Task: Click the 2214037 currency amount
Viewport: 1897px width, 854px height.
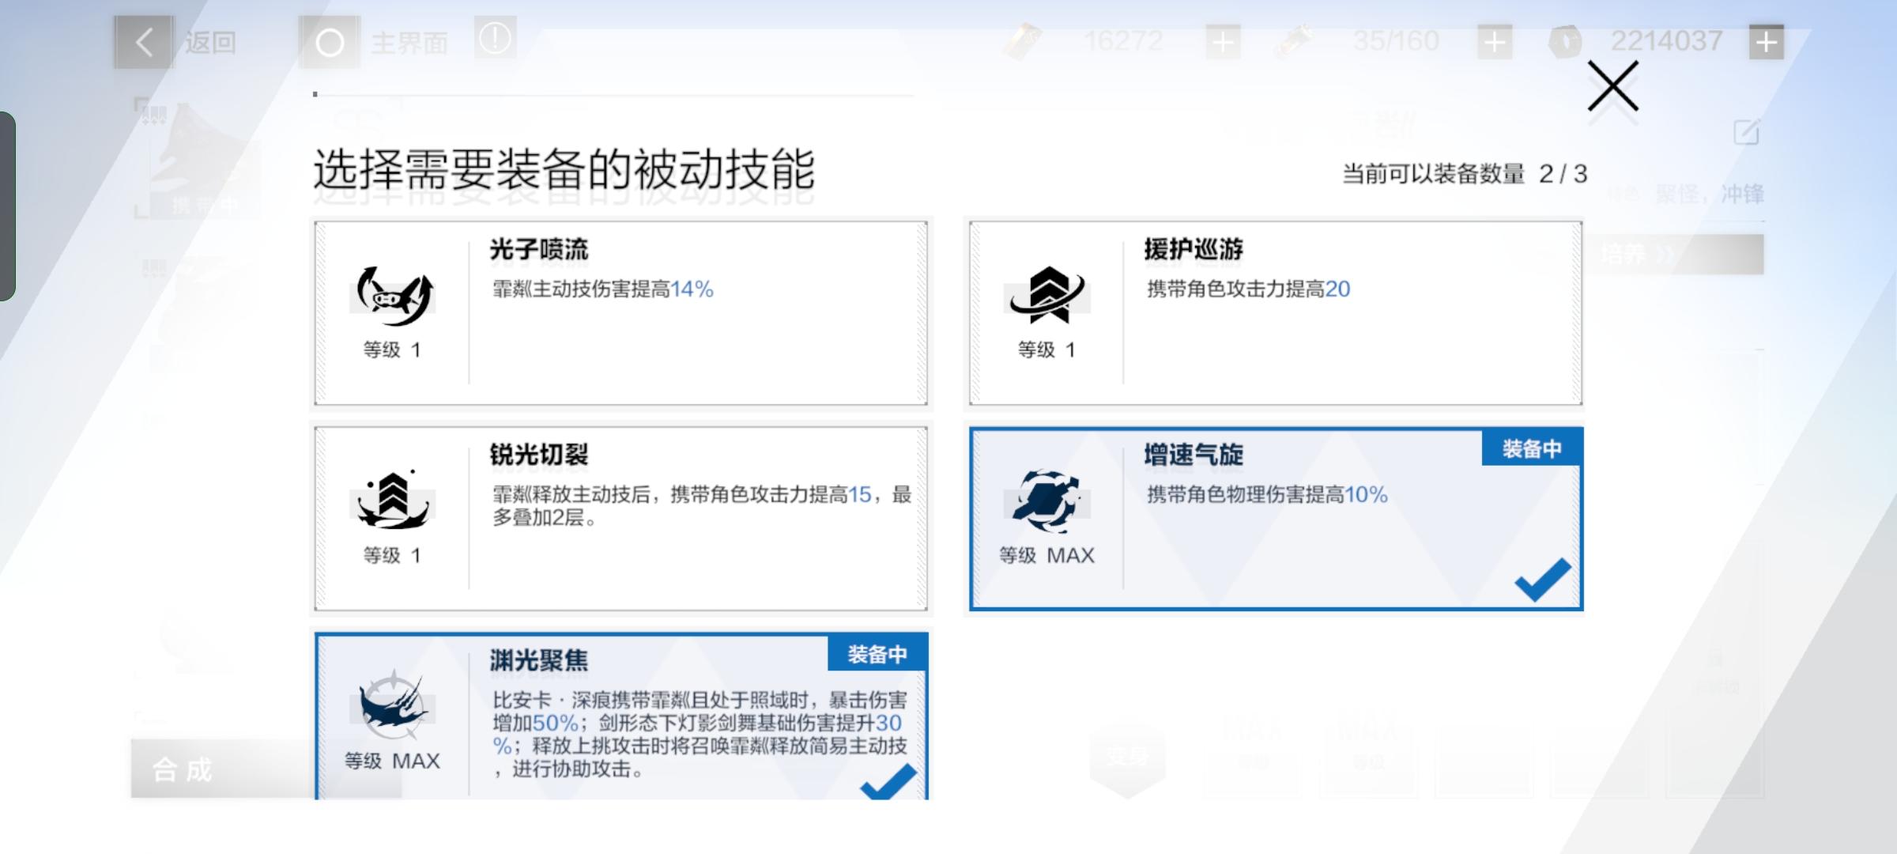Action: [1666, 41]
